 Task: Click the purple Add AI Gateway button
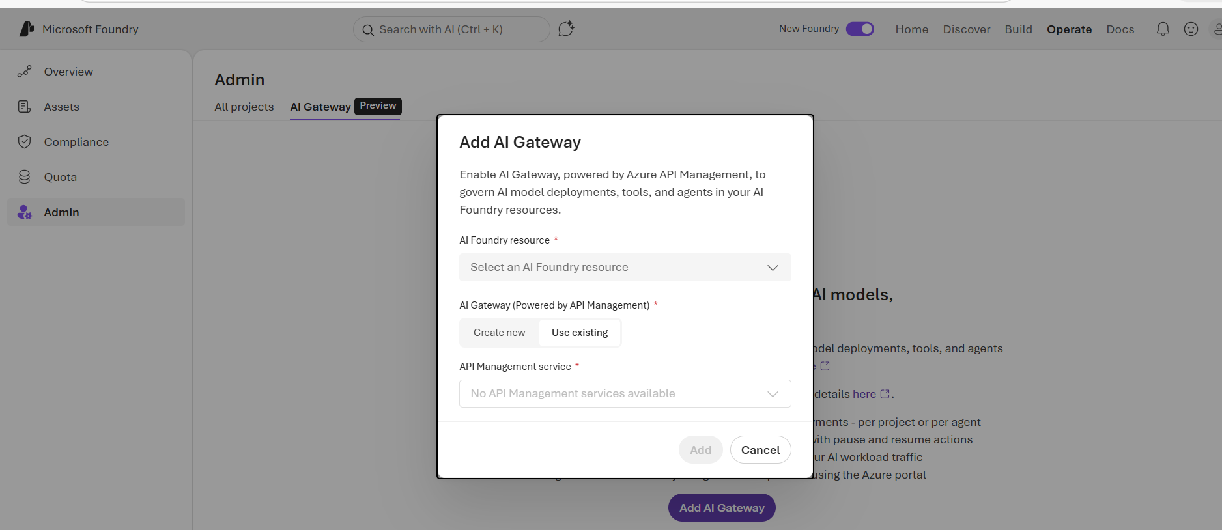(x=722, y=508)
